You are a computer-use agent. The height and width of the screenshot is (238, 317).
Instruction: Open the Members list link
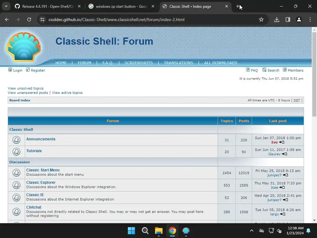tap(295, 70)
